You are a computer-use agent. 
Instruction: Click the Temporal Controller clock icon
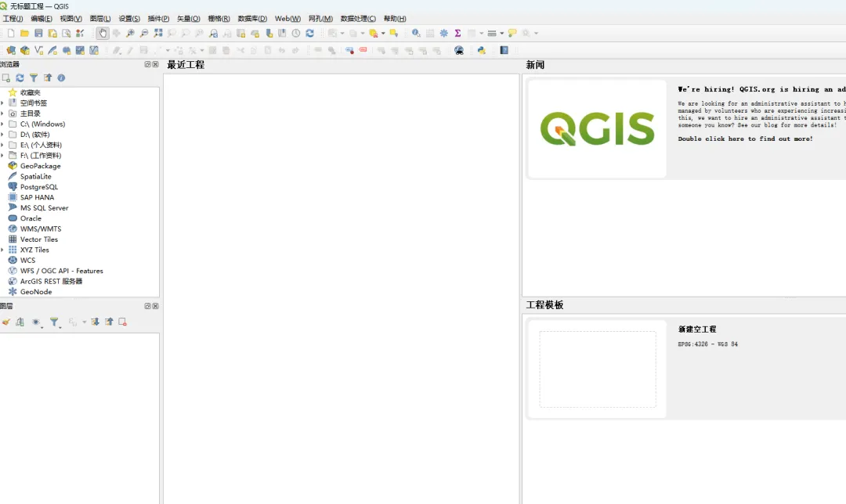pyautogui.click(x=296, y=34)
